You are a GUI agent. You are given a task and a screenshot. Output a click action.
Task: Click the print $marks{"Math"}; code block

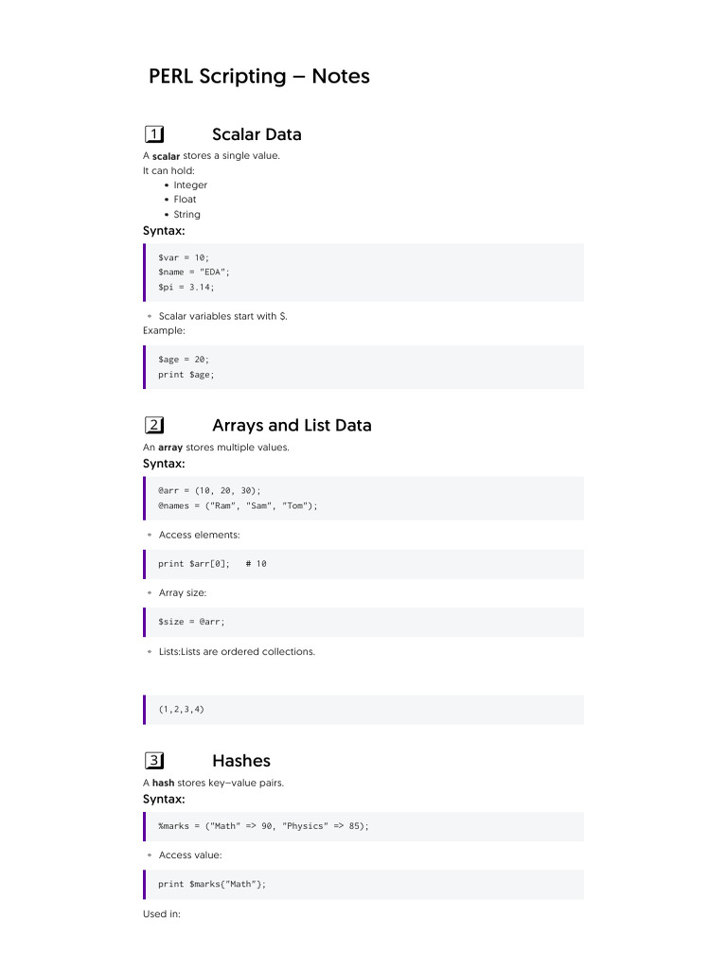pyautogui.click(x=363, y=885)
